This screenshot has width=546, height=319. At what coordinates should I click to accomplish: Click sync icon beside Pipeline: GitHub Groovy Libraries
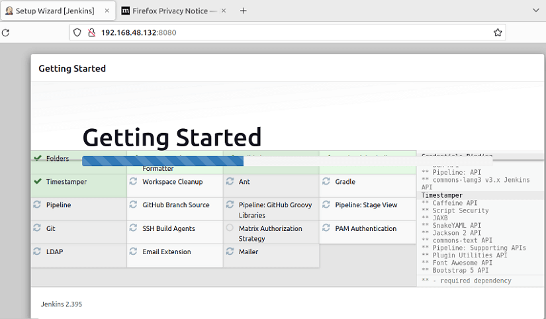230,205
